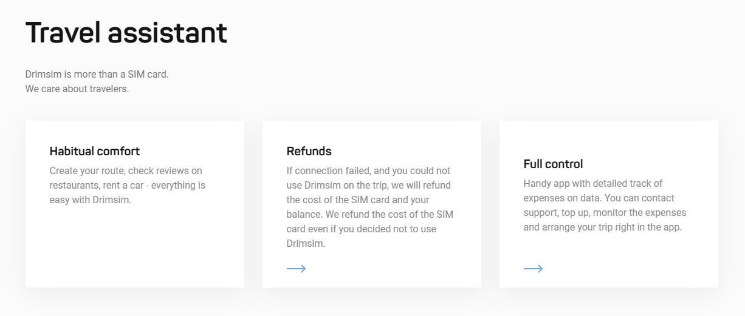This screenshot has height=316, width=745.
Task: Open the Refunds card title
Action: coord(309,151)
